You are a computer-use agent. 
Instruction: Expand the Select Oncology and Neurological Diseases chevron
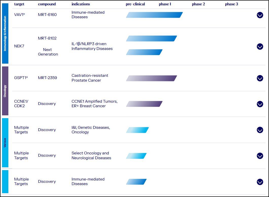point(260,156)
